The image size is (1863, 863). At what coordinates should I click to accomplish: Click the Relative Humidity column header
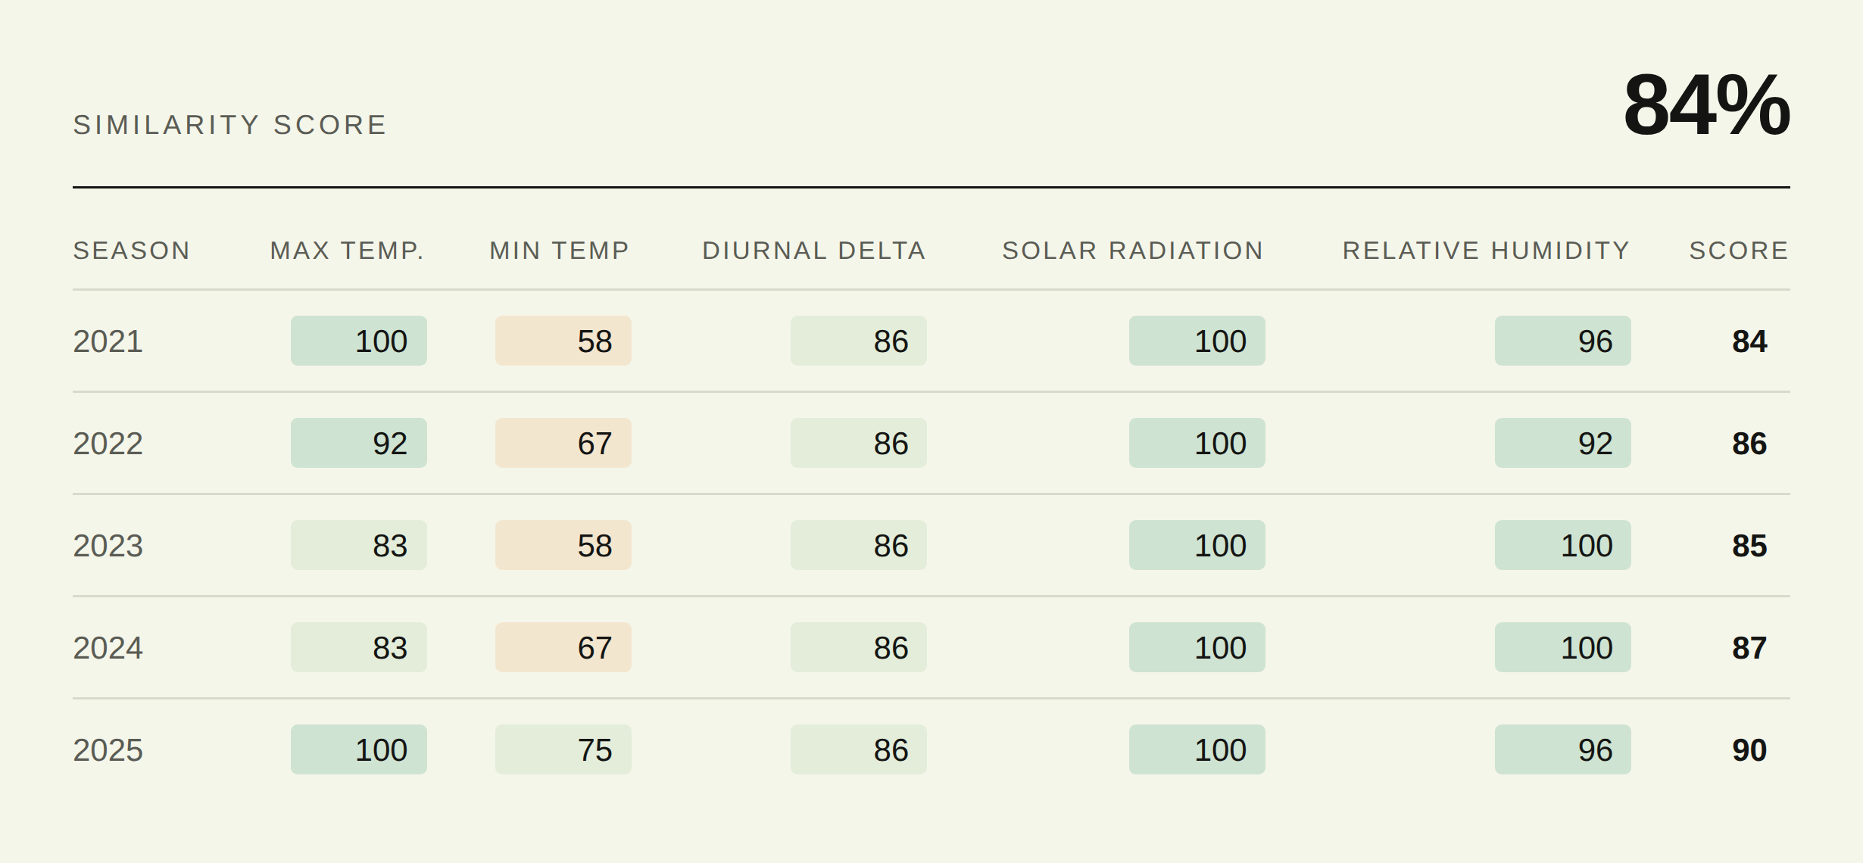point(1486,251)
